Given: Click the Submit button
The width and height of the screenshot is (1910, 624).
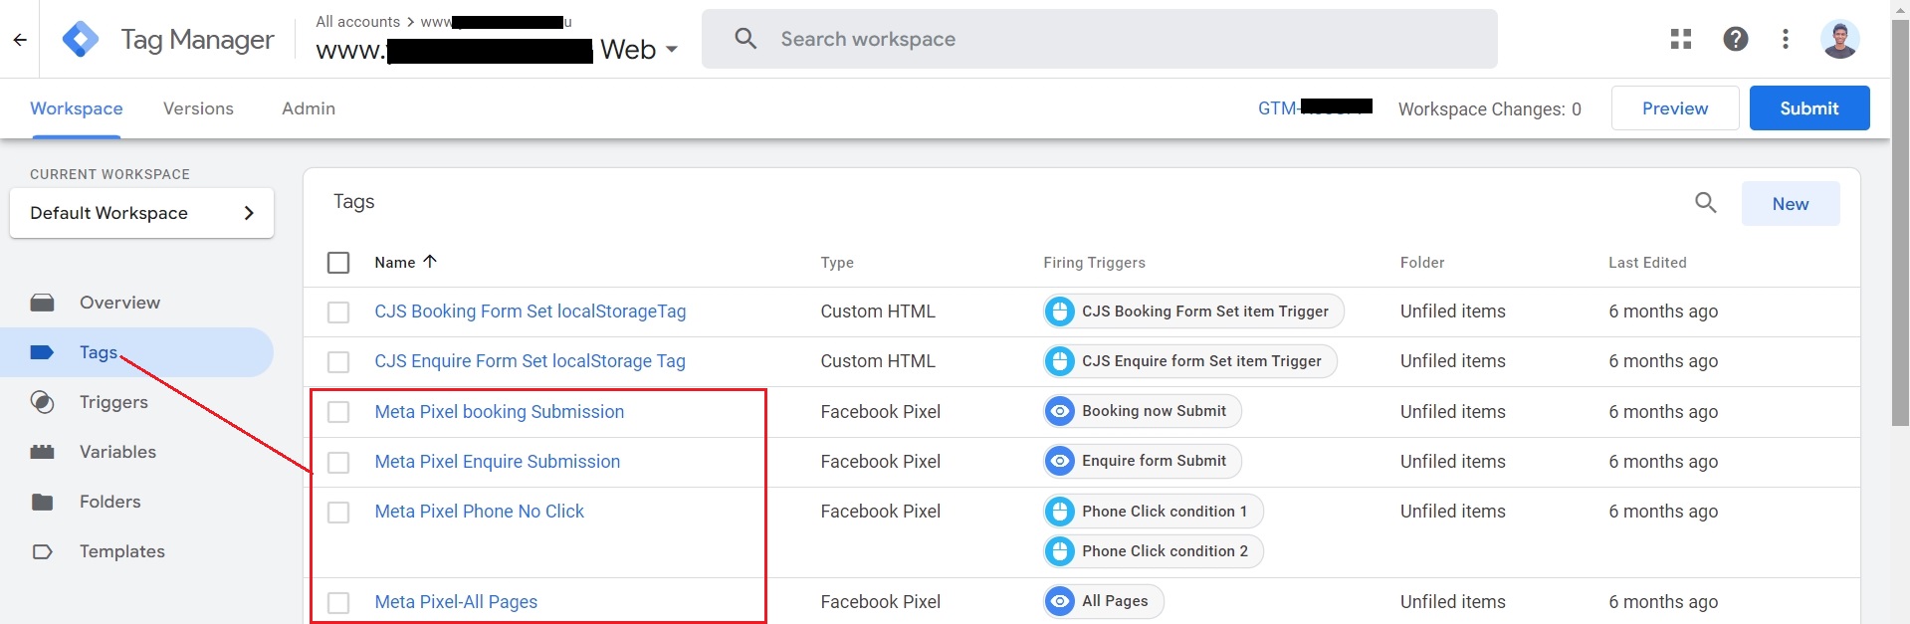Looking at the screenshot, I should point(1809,108).
